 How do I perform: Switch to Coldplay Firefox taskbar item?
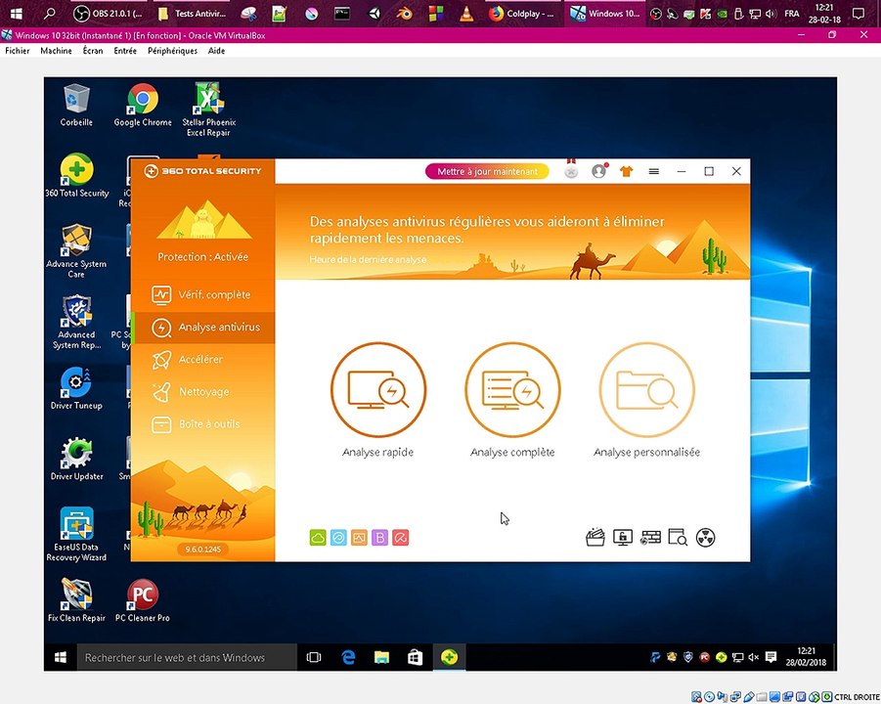522,14
